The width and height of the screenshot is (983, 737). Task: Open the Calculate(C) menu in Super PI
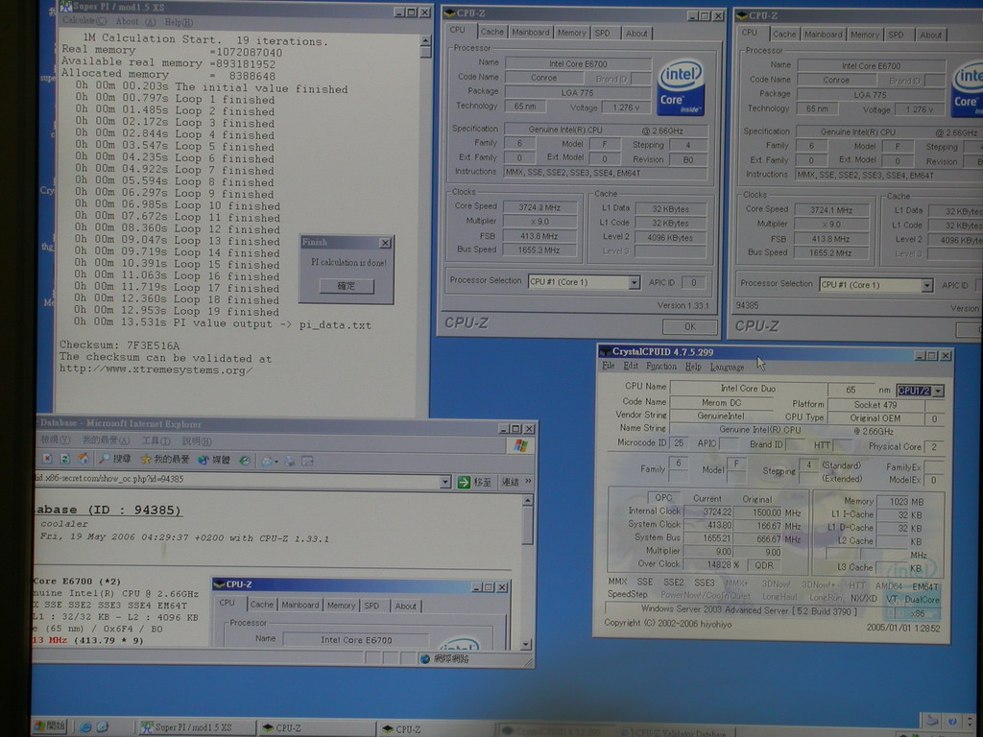click(x=84, y=21)
